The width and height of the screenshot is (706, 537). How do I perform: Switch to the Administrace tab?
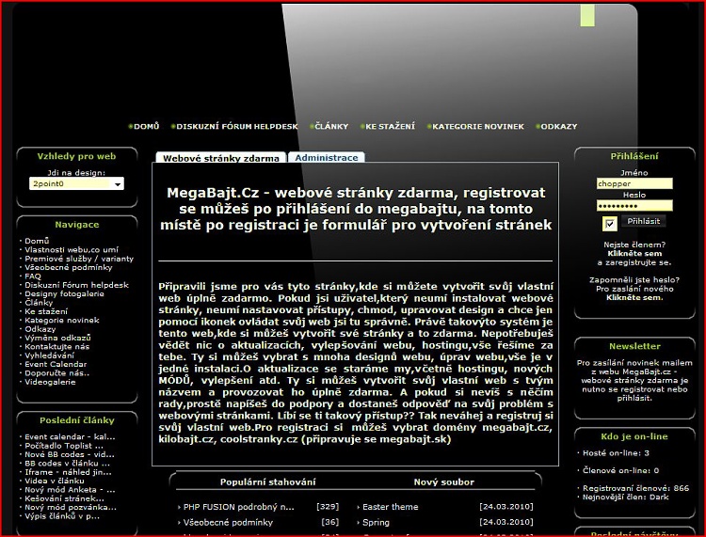coord(326,158)
